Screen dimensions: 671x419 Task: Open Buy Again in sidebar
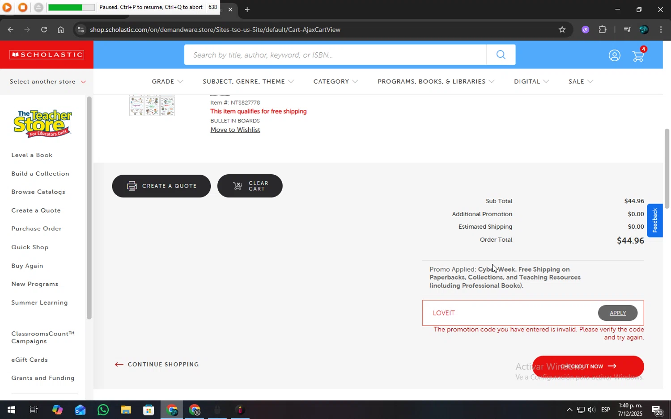pos(27,266)
